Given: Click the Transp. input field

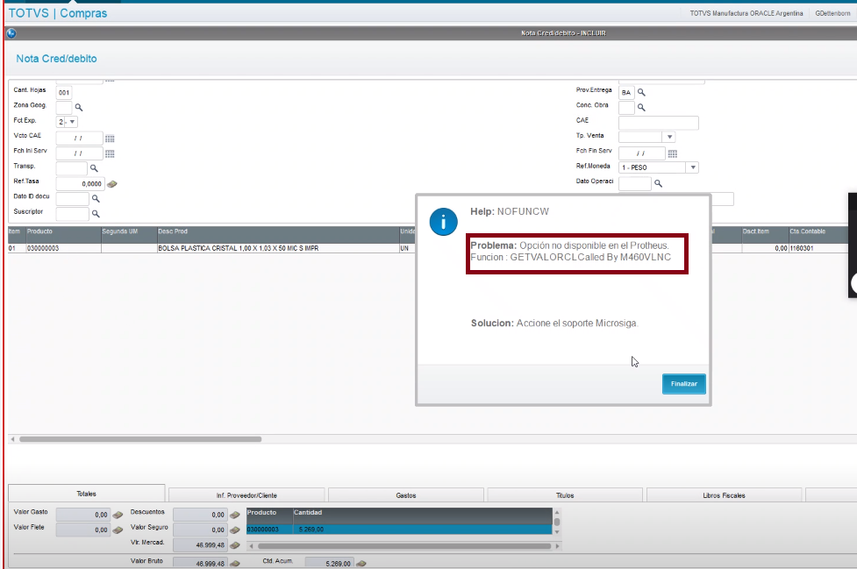Looking at the screenshot, I should (x=72, y=168).
